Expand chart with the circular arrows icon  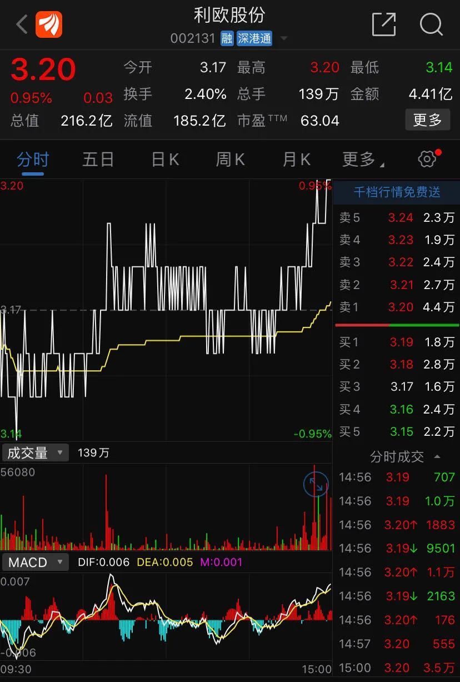click(x=316, y=484)
